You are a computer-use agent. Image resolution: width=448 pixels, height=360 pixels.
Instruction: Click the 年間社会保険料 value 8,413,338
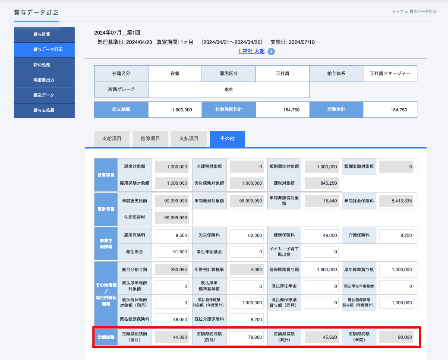click(x=396, y=201)
